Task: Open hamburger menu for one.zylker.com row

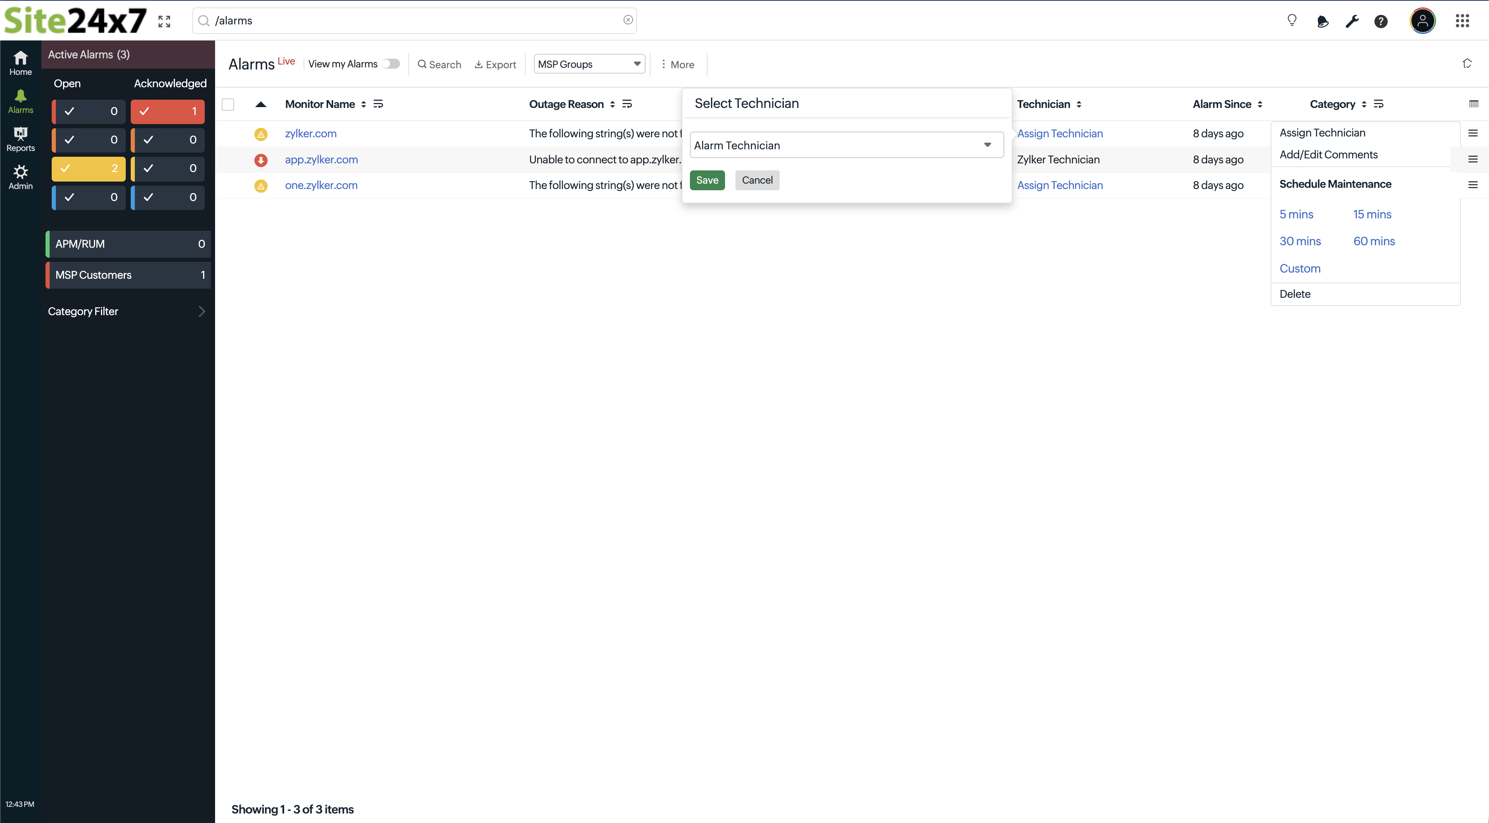Action: (1473, 185)
